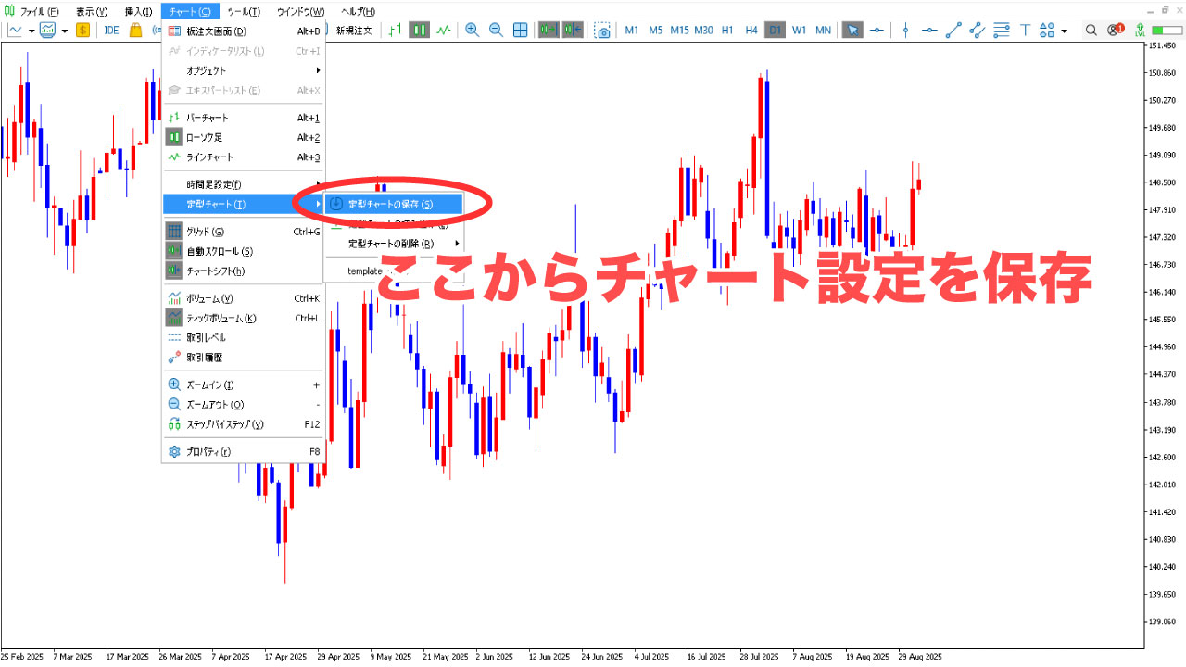This screenshot has height=667, width=1186.
Task: Enable the crosshair tool
Action: click(x=877, y=30)
